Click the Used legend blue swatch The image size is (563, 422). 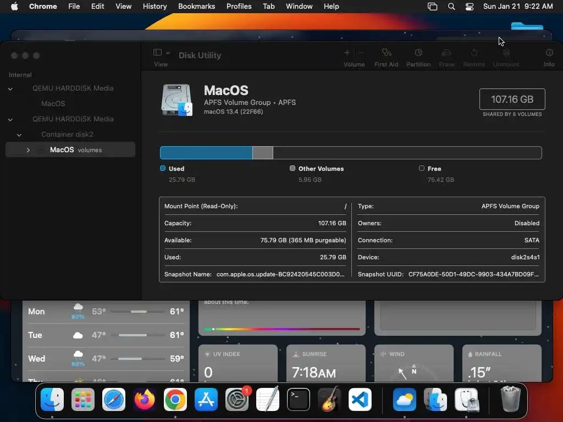coord(163,168)
